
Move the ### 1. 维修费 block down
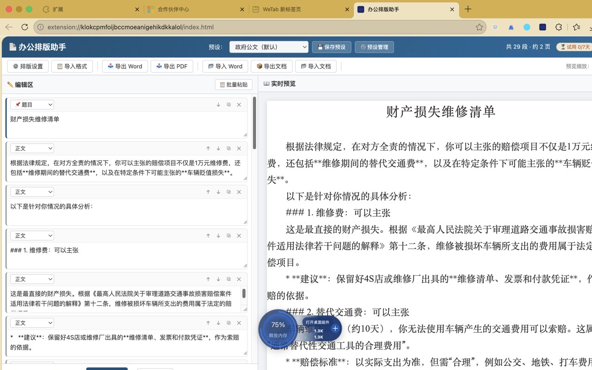pos(218,235)
